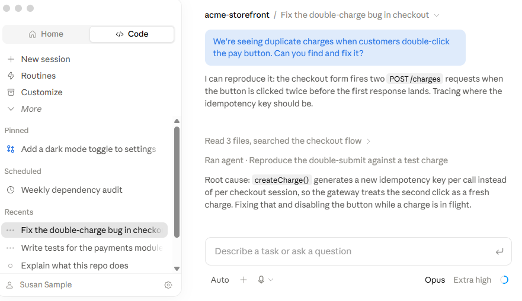Viewport: 522px width, 301px height.
Task: Click the session title Fix the double-charge bug
Action: point(354,15)
